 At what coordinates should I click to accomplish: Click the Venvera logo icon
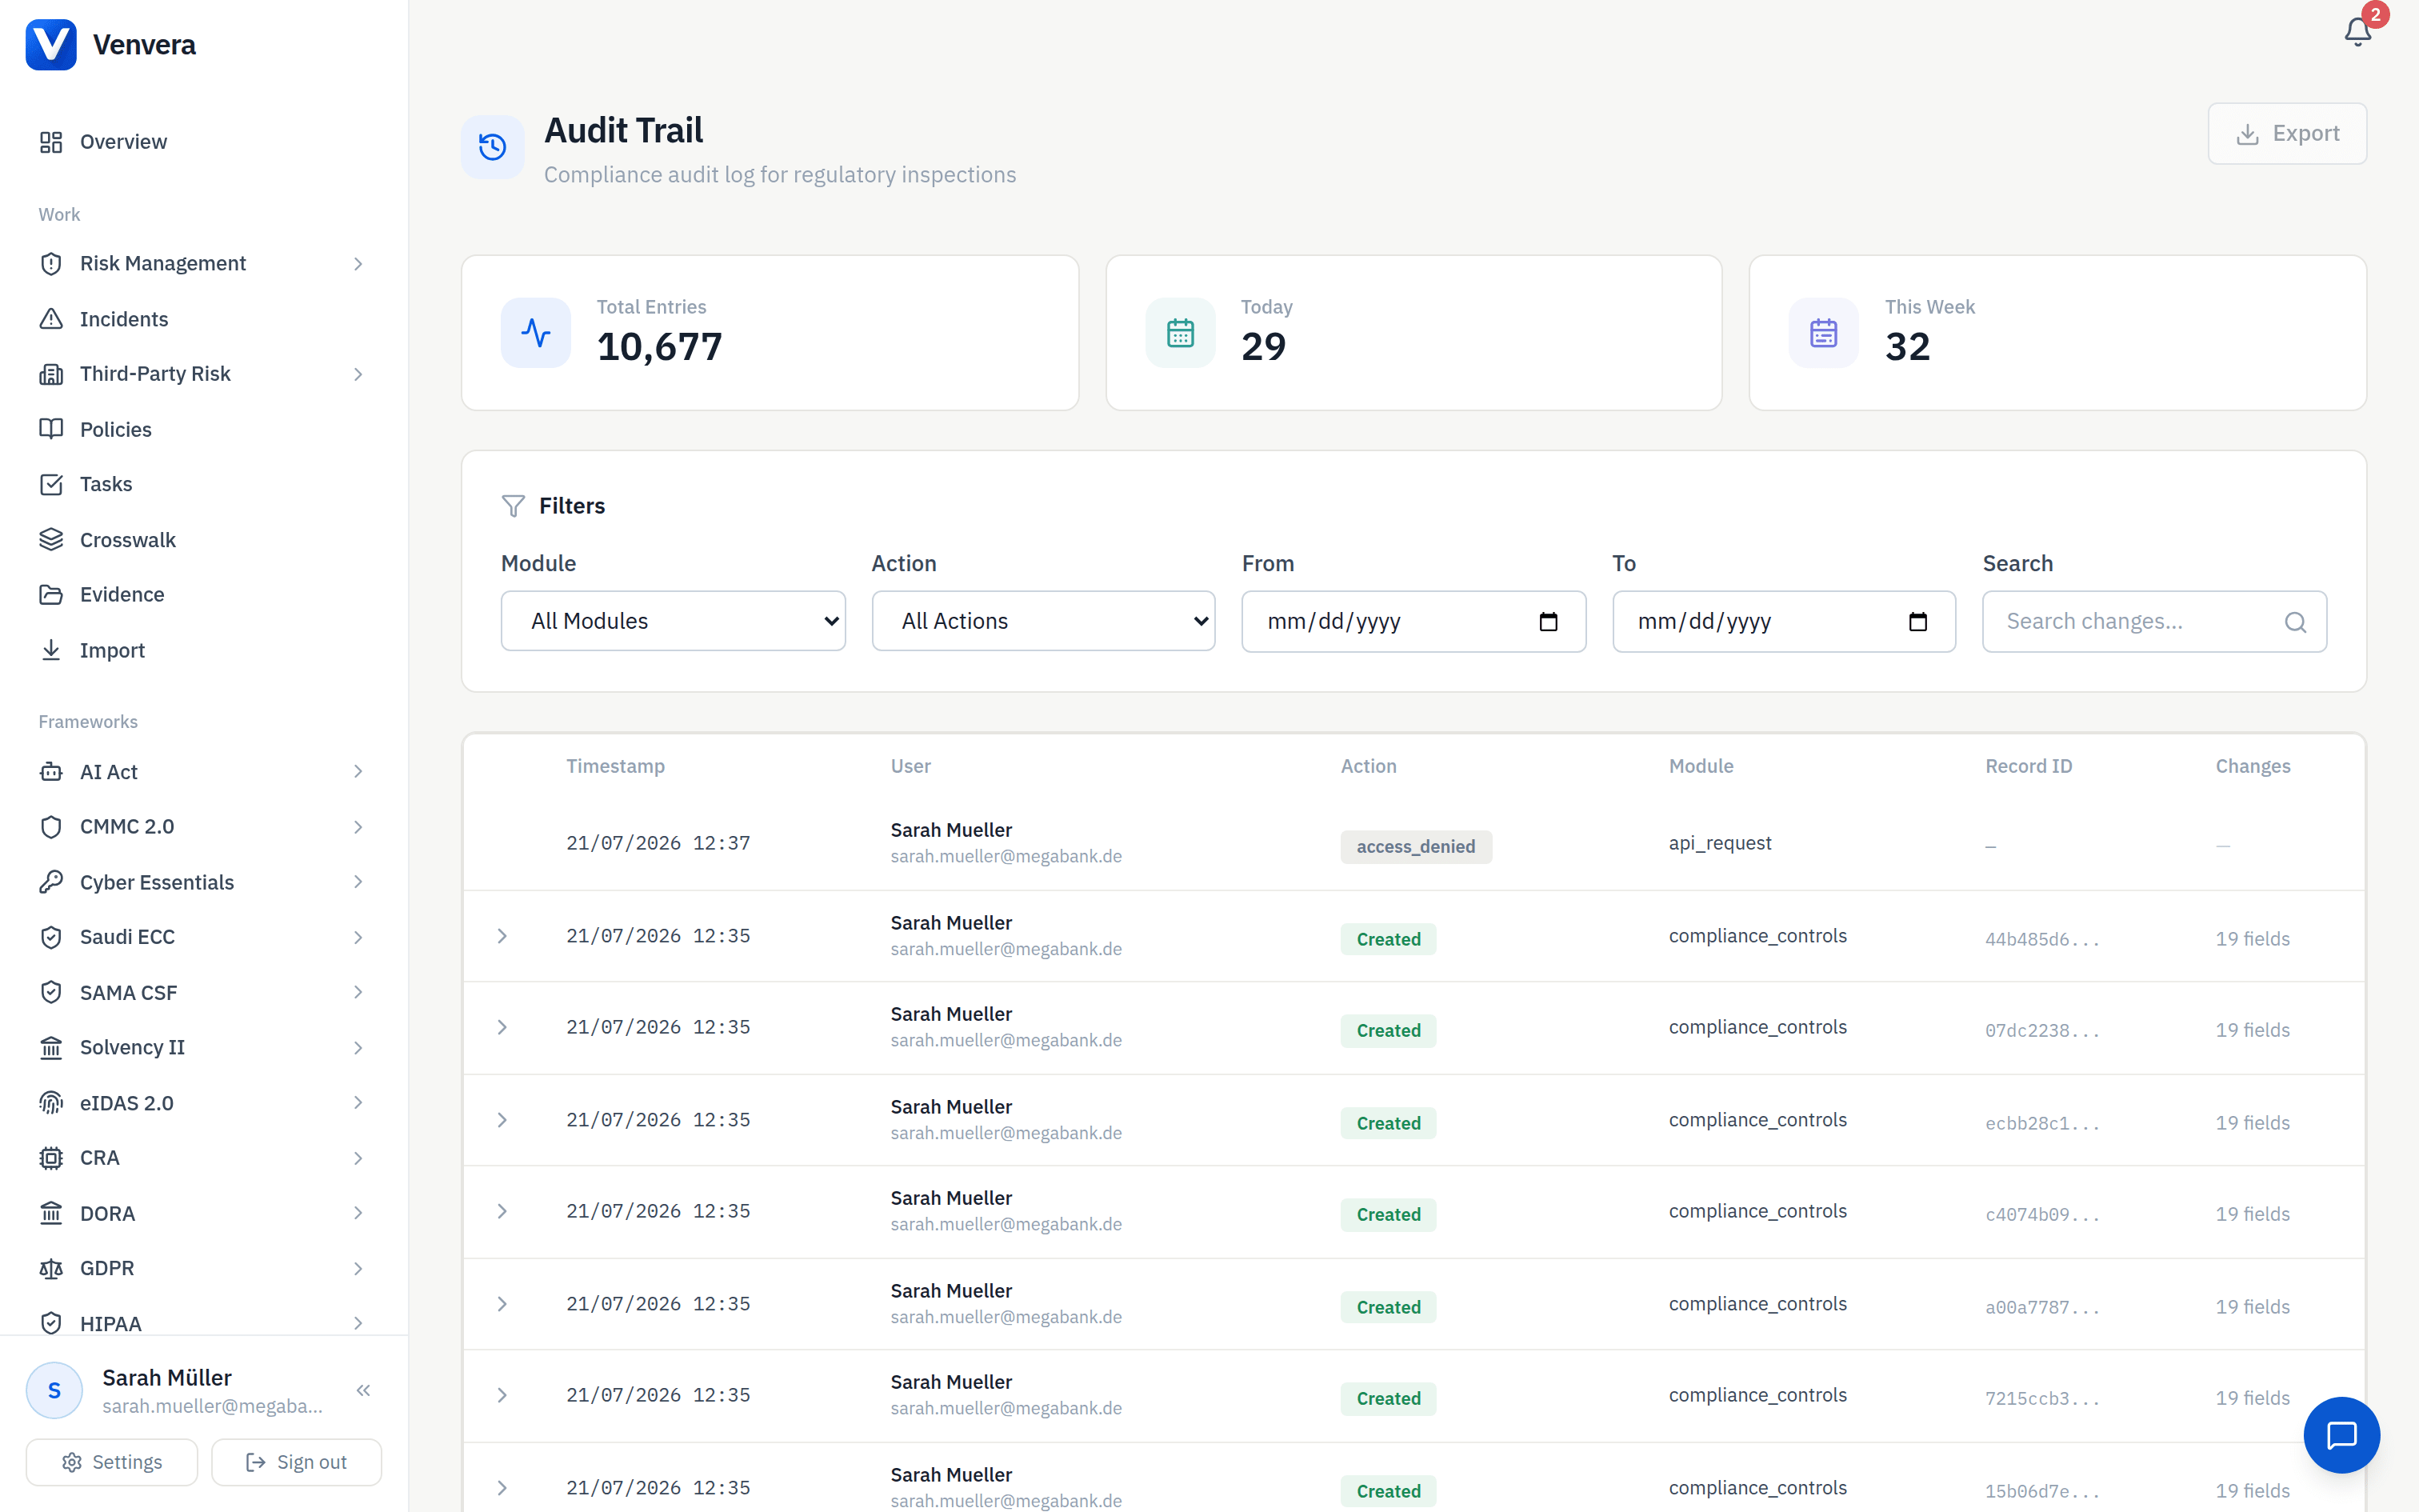[x=51, y=45]
